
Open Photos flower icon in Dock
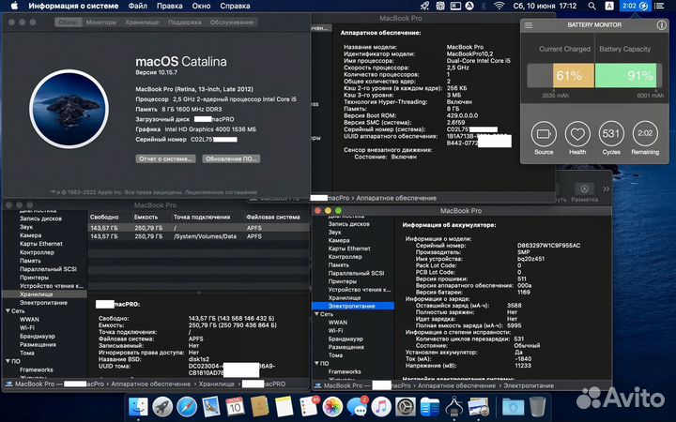pos(332,407)
